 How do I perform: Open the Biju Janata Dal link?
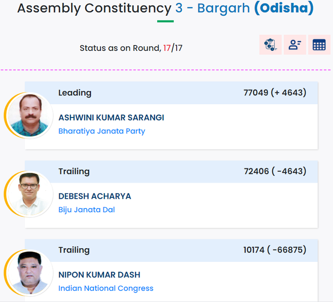pyautogui.click(x=87, y=209)
